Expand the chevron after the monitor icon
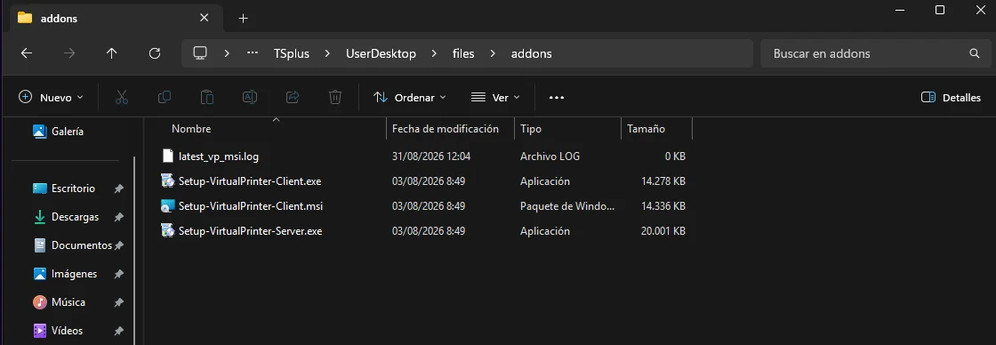 tap(227, 53)
